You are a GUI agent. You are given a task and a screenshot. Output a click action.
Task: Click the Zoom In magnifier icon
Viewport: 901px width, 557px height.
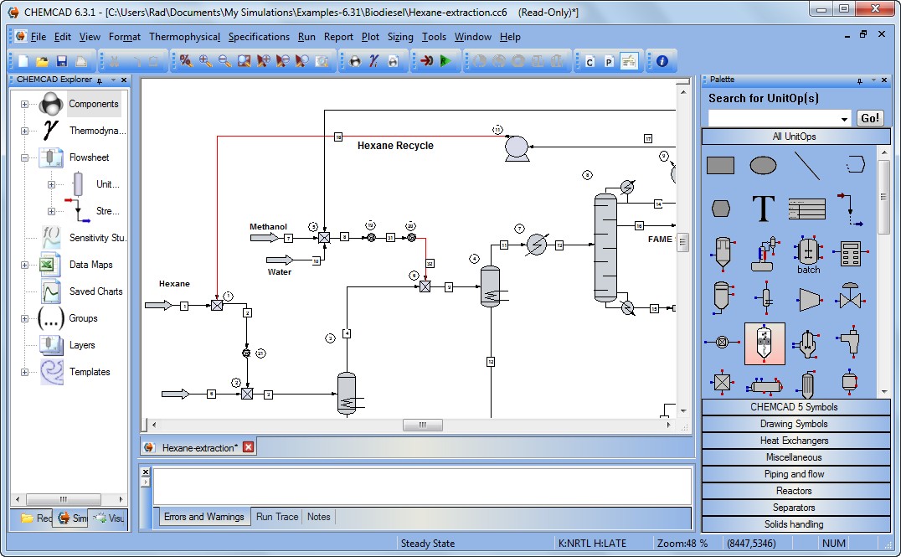coord(205,61)
